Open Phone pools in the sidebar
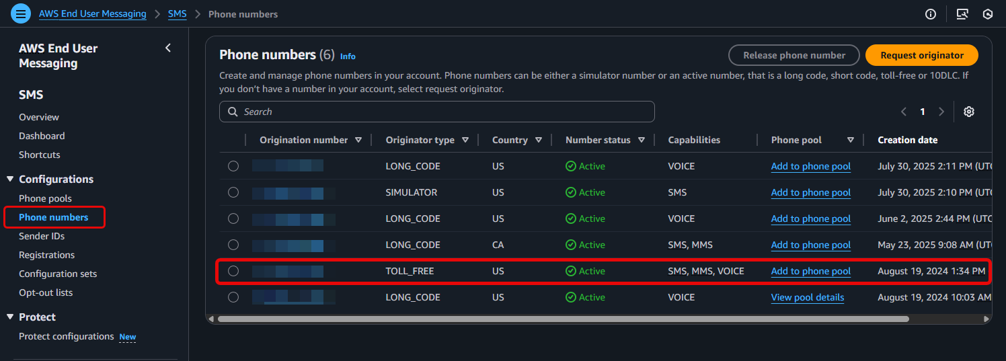This screenshot has height=361, width=1006. [45, 198]
